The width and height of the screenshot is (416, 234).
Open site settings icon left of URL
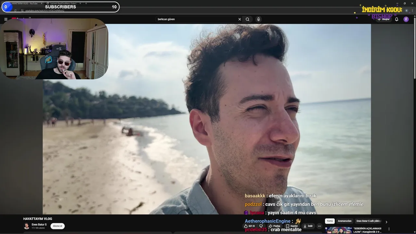pos(22,10)
